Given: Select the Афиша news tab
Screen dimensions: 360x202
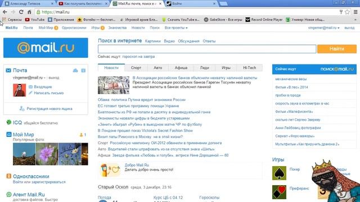Looking at the screenshot, I should tap(181, 68).
